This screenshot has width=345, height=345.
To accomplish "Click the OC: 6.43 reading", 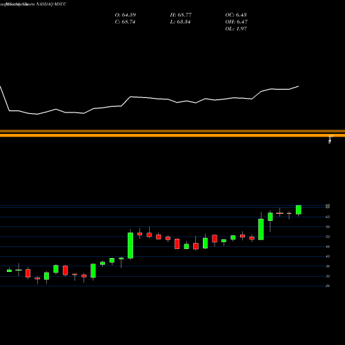I will tap(236, 15).
